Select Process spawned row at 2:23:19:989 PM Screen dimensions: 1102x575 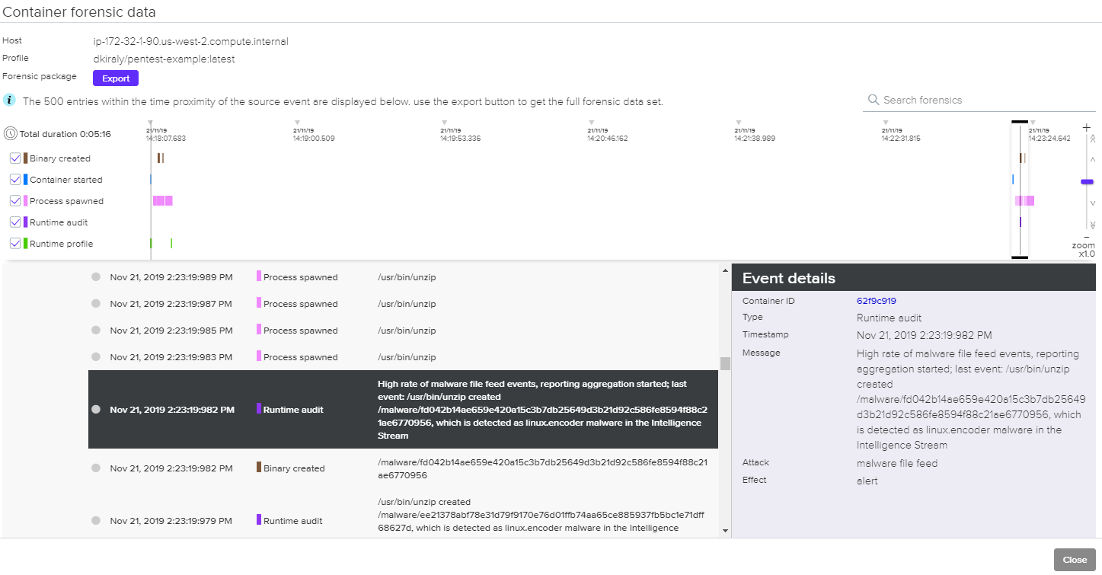404,277
